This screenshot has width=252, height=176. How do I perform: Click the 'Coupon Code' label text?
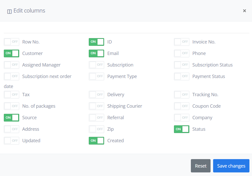(206, 106)
